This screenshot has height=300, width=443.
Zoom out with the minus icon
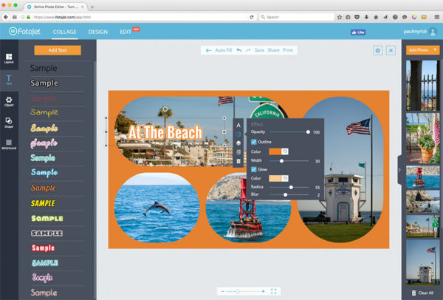(223, 291)
